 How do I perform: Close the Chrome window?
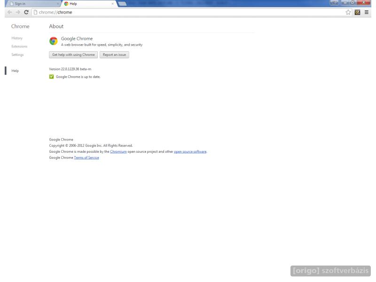[x=364, y=2]
